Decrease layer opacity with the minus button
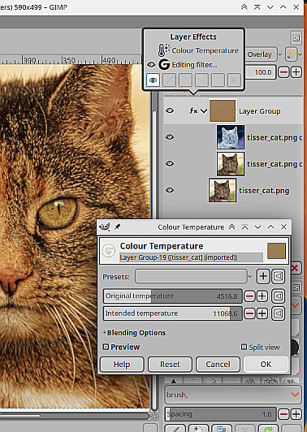This screenshot has height=432, width=307. tap(283, 72)
